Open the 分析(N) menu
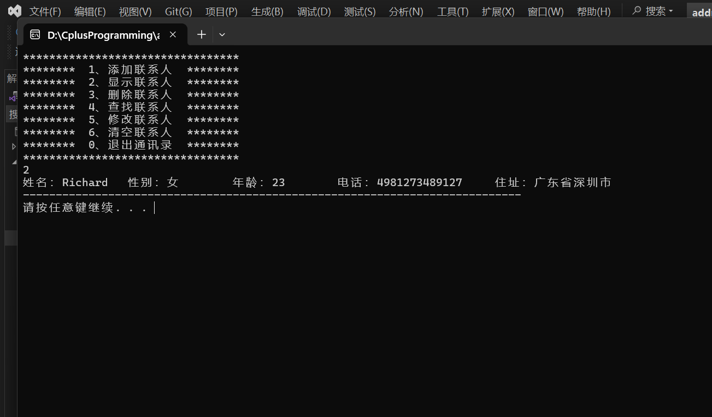The height and width of the screenshot is (417, 712). tap(406, 11)
